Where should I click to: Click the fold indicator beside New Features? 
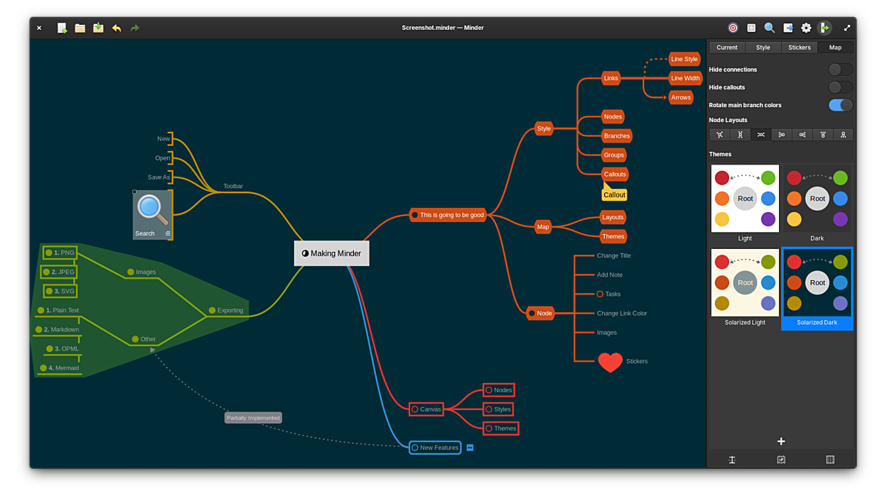[x=470, y=448]
